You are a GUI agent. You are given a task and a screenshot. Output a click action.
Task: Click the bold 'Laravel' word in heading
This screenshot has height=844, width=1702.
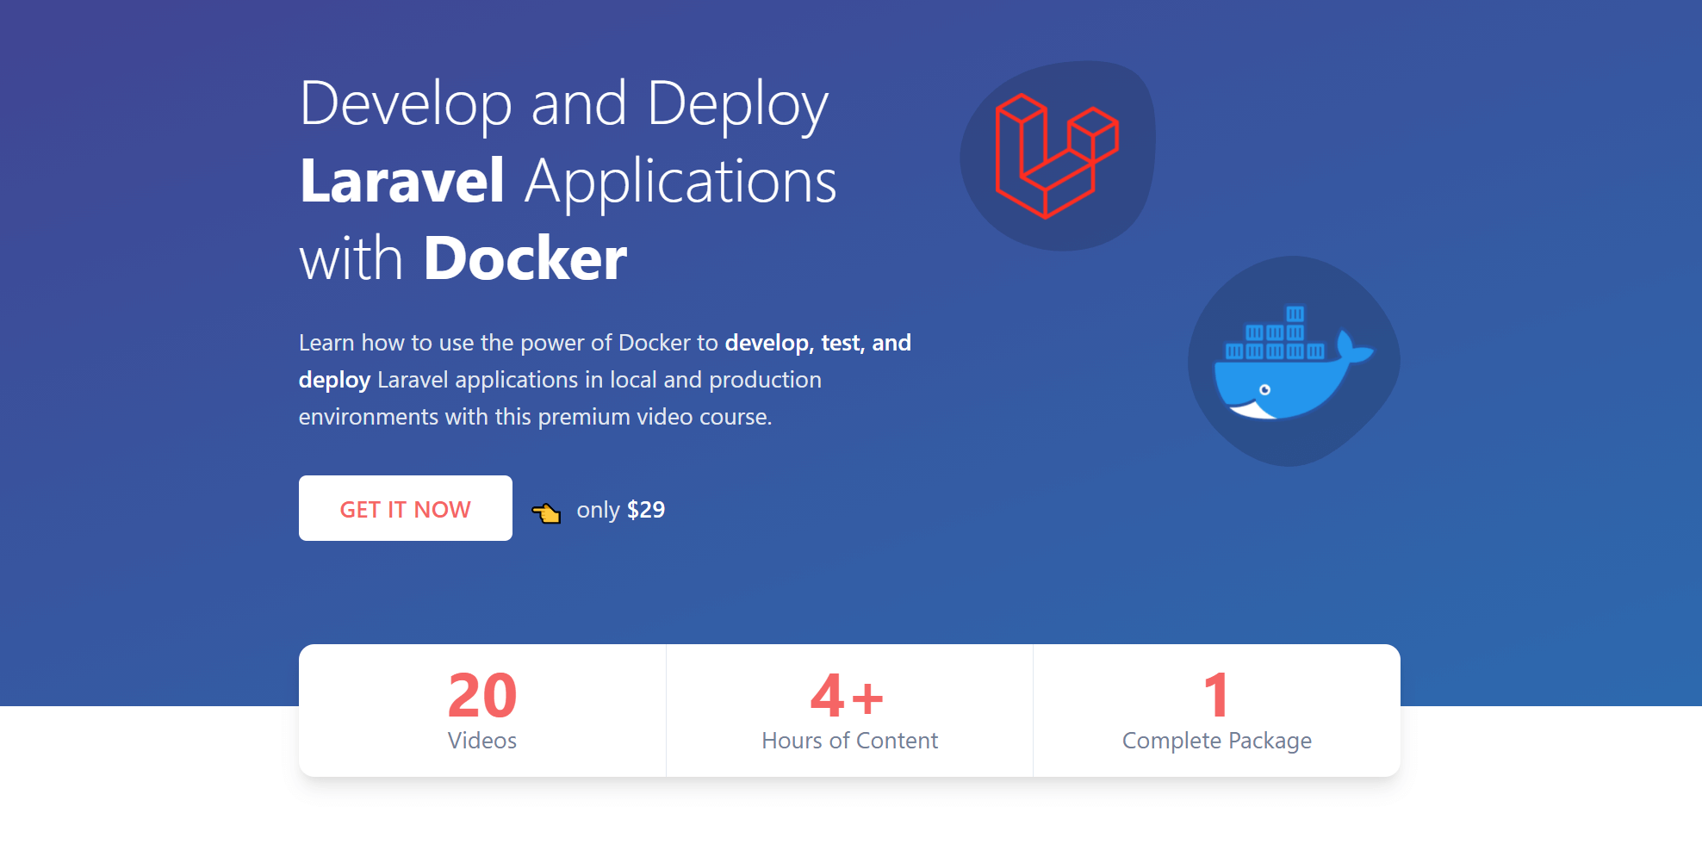401,181
